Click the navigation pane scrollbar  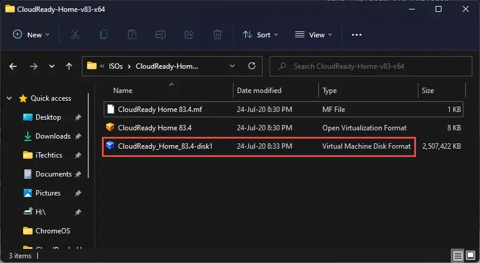tap(88, 136)
